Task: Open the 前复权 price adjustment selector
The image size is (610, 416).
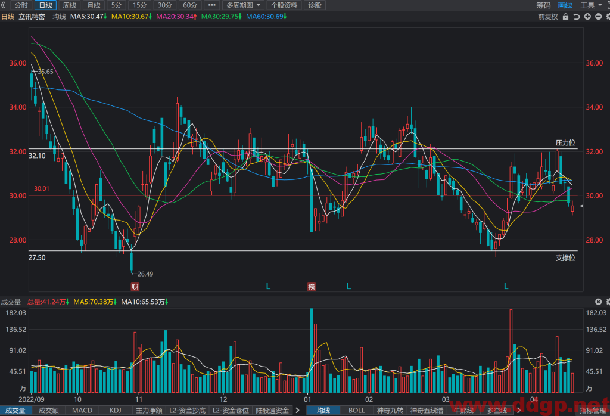Action: pyautogui.click(x=548, y=17)
